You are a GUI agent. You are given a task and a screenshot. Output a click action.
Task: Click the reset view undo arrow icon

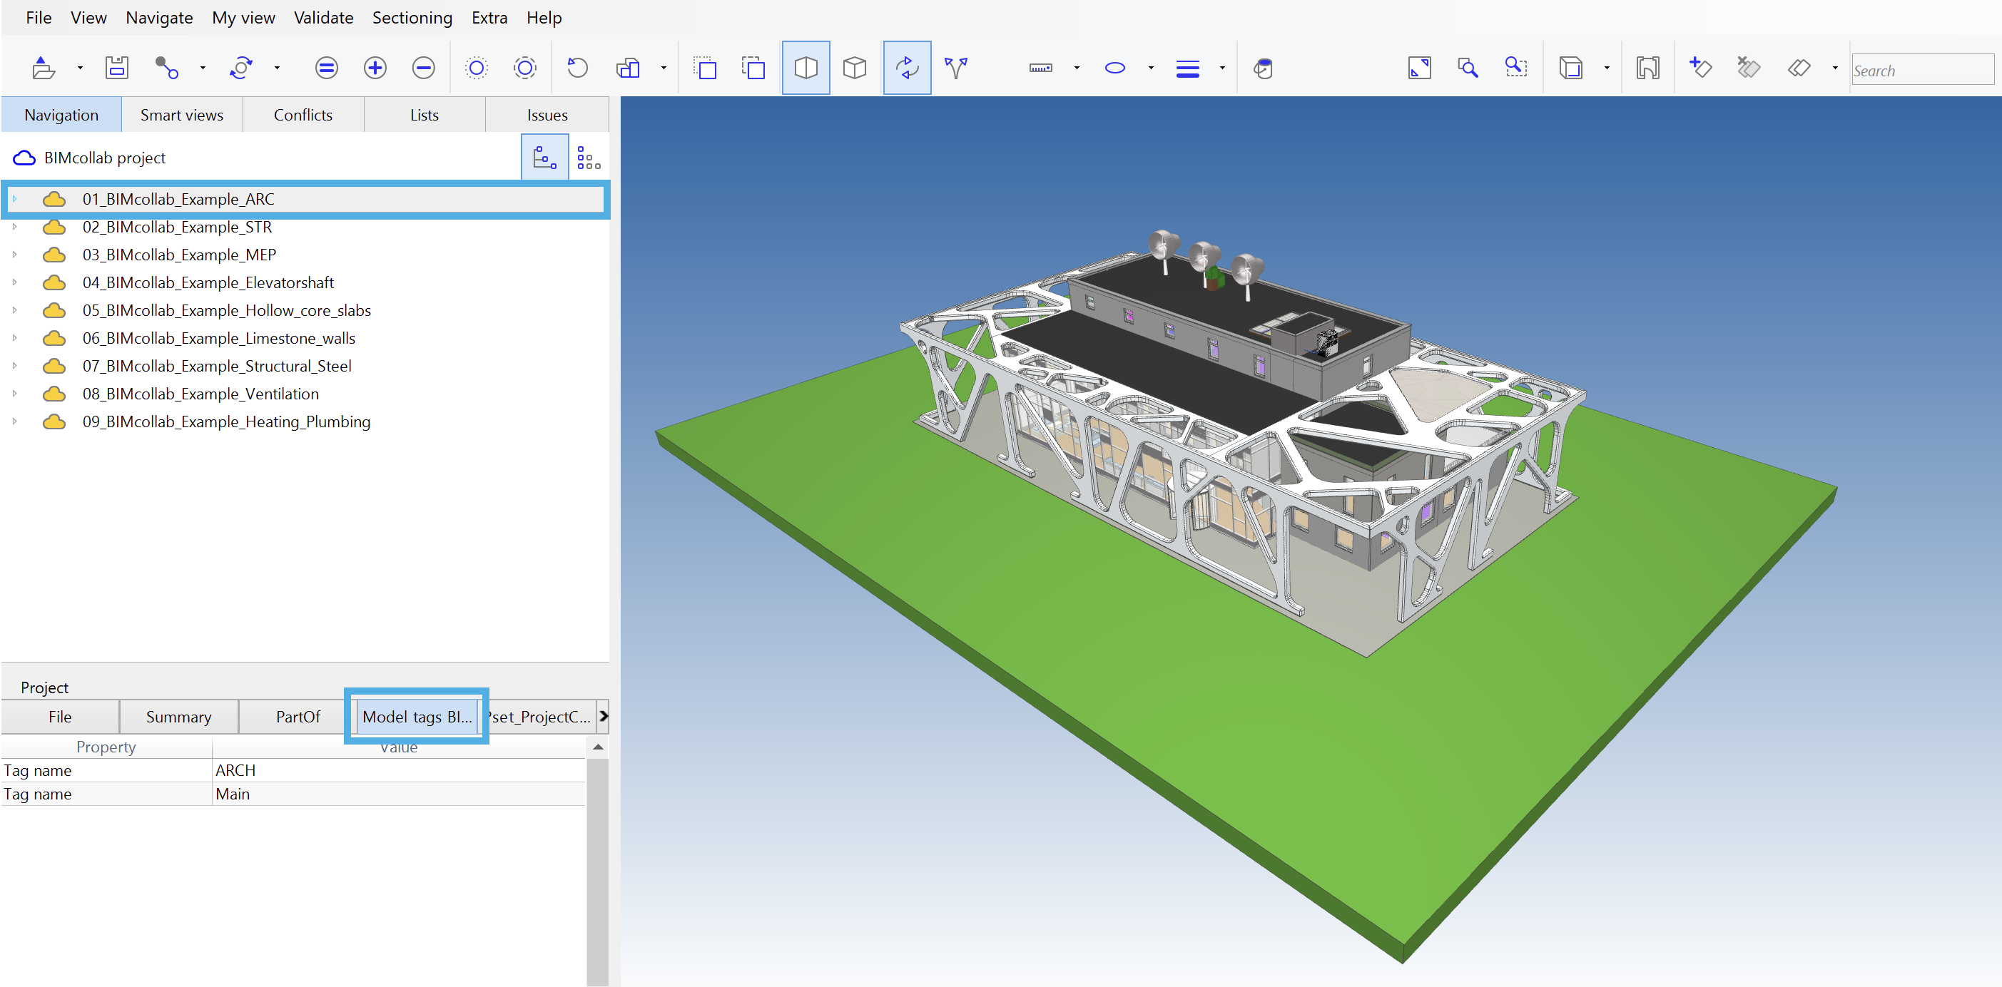point(576,68)
